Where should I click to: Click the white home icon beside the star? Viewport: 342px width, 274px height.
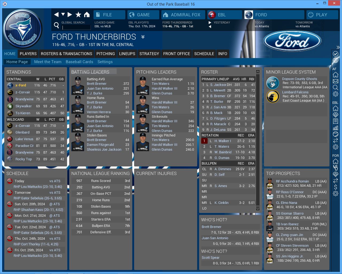point(87,14)
